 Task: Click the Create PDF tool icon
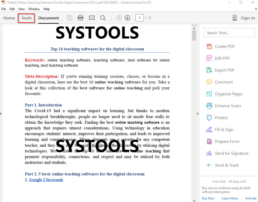point(209,46)
